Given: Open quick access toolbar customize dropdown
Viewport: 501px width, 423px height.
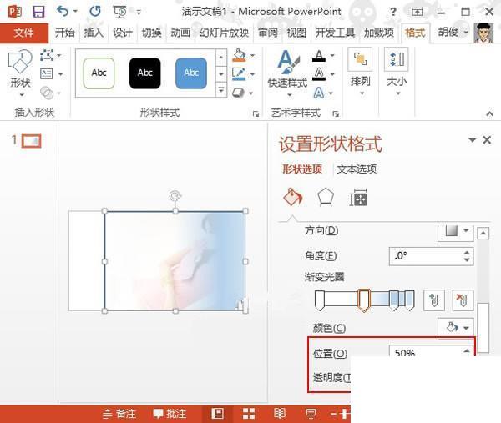Looking at the screenshot, I should [x=139, y=13].
